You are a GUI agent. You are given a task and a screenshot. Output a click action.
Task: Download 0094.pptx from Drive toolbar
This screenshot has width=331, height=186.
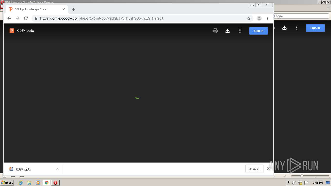tap(228, 31)
